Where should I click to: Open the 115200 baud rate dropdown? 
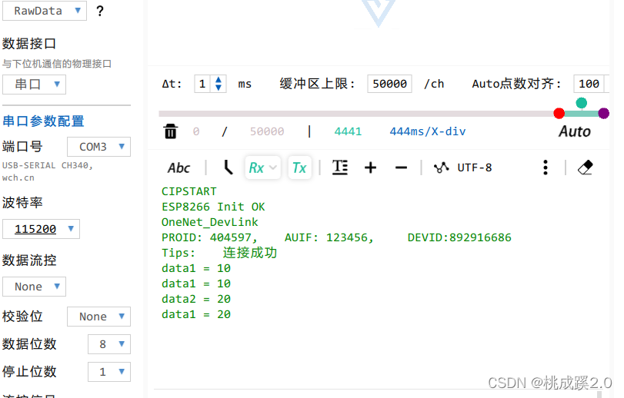tap(41, 229)
